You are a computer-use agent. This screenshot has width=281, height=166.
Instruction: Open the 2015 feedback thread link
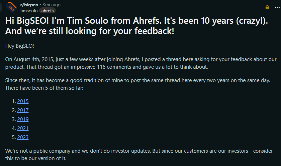click(x=23, y=101)
